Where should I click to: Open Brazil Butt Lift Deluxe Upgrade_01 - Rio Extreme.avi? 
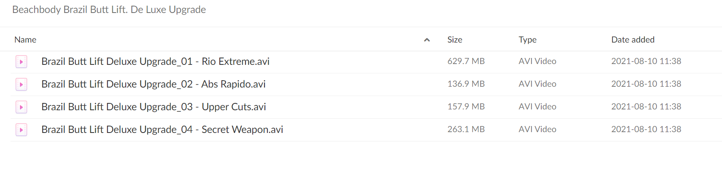(155, 62)
